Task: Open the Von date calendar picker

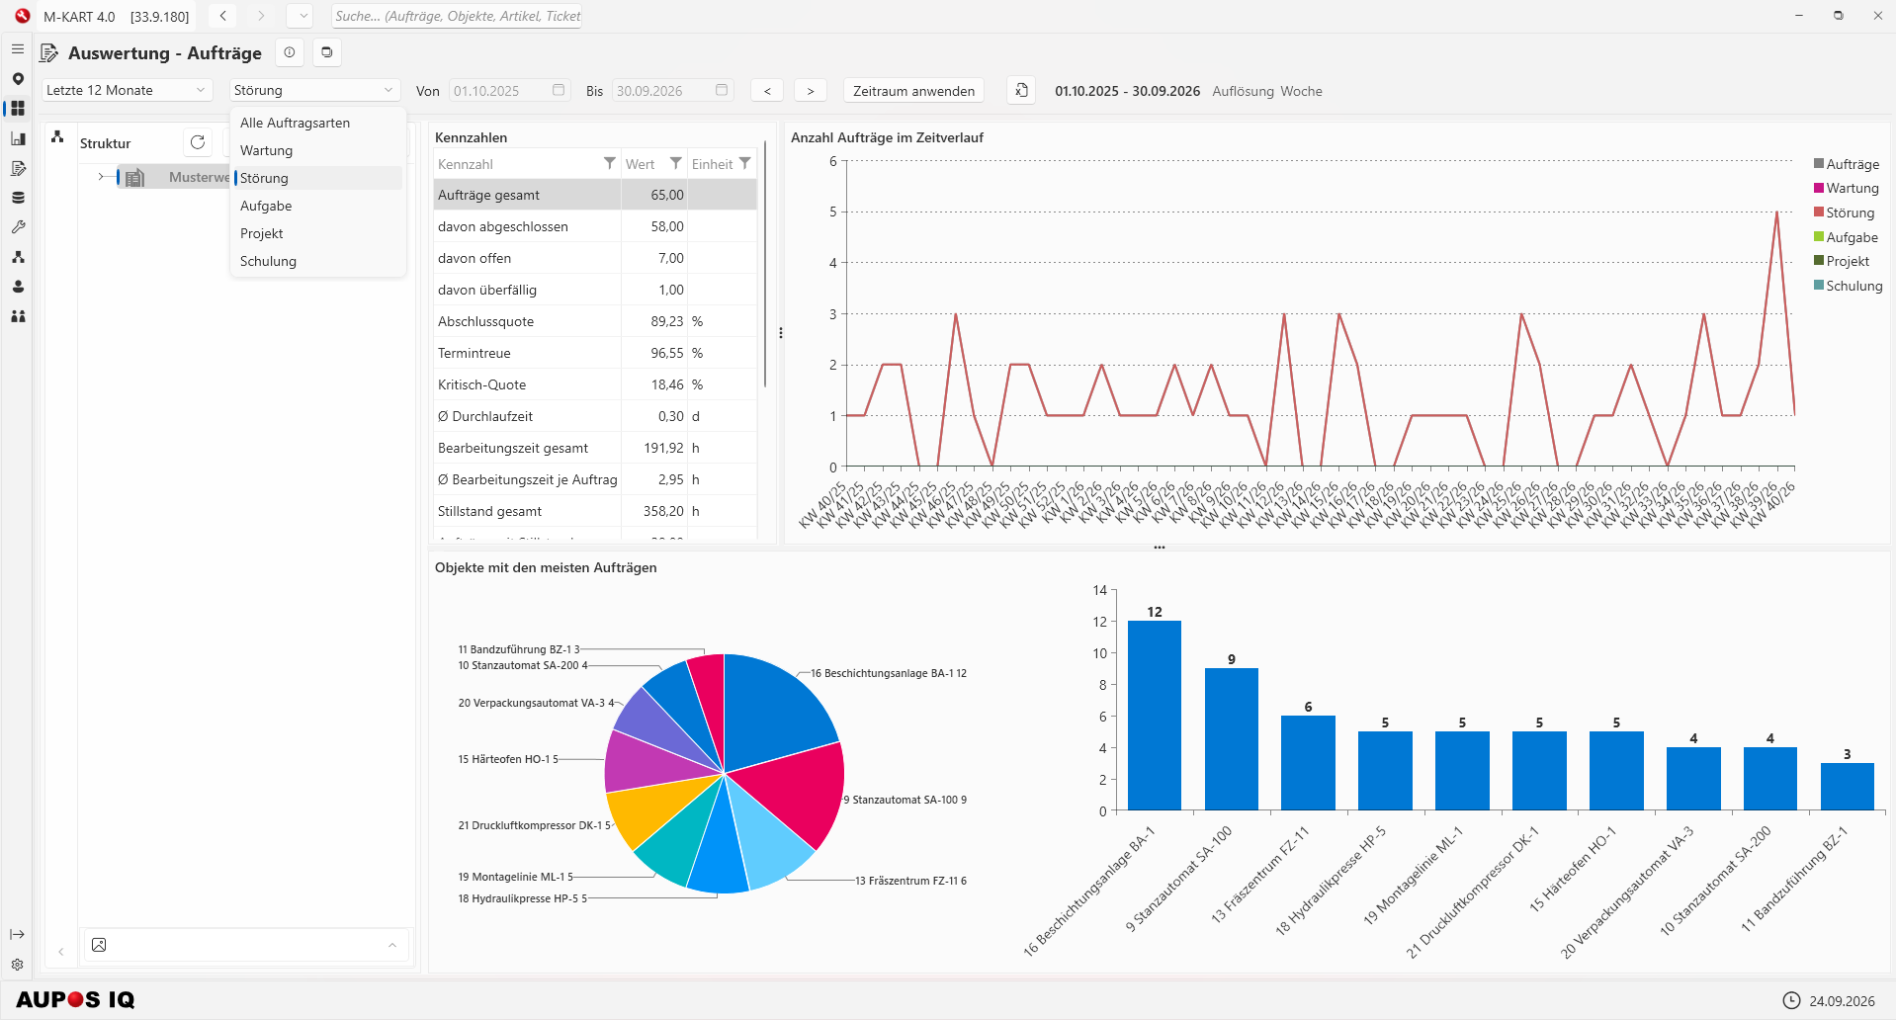Action: click(559, 90)
